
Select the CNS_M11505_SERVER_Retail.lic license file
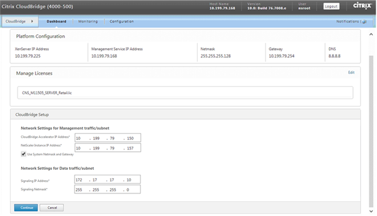click(x=185, y=92)
